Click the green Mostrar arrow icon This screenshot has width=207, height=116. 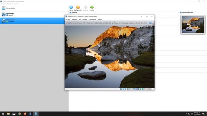pyautogui.click(x=92, y=7)
